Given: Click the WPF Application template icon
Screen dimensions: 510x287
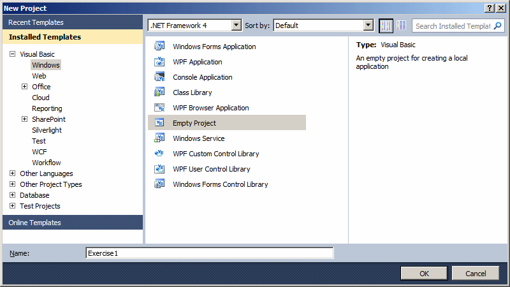Looking at the screenshot, I should click(159, 61).
